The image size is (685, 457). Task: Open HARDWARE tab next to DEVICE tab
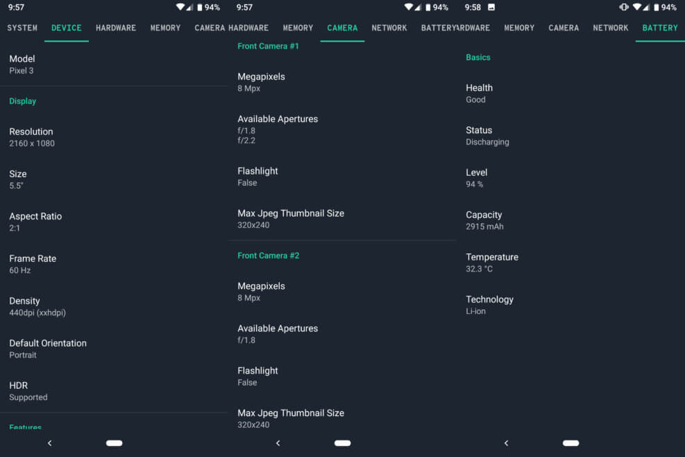(x=116, y=28)
